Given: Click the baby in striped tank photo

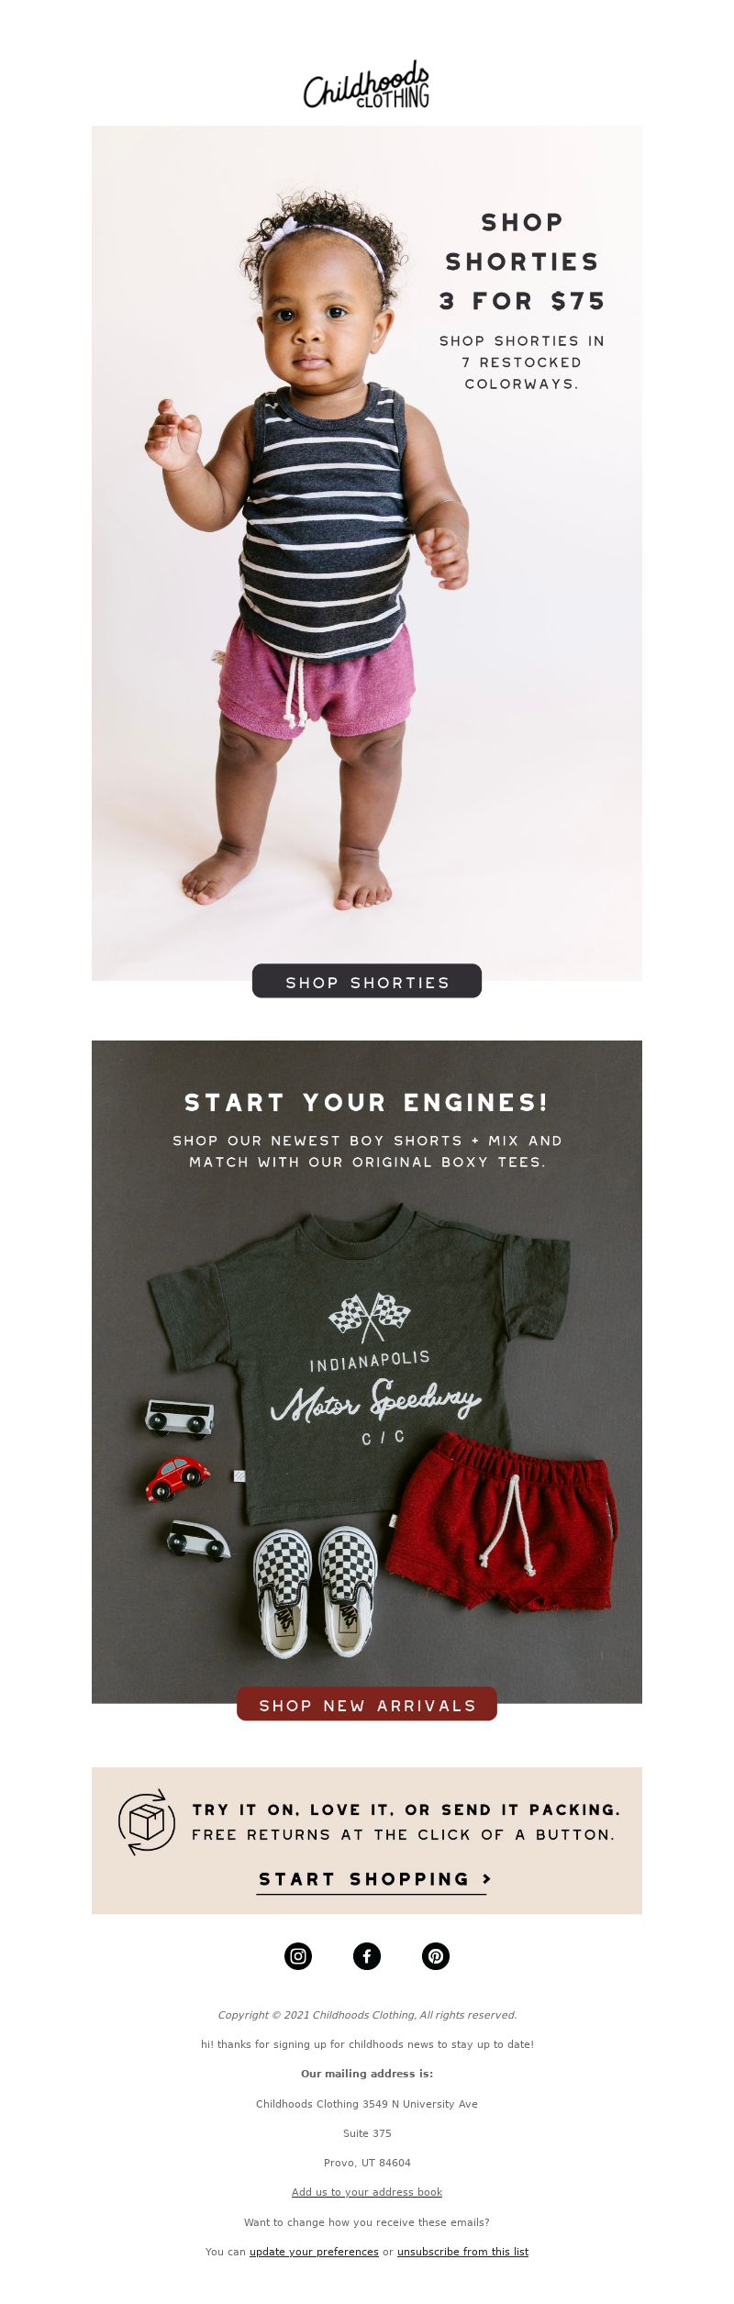Looking at the screenshot, I should click(x=307, y=551).
